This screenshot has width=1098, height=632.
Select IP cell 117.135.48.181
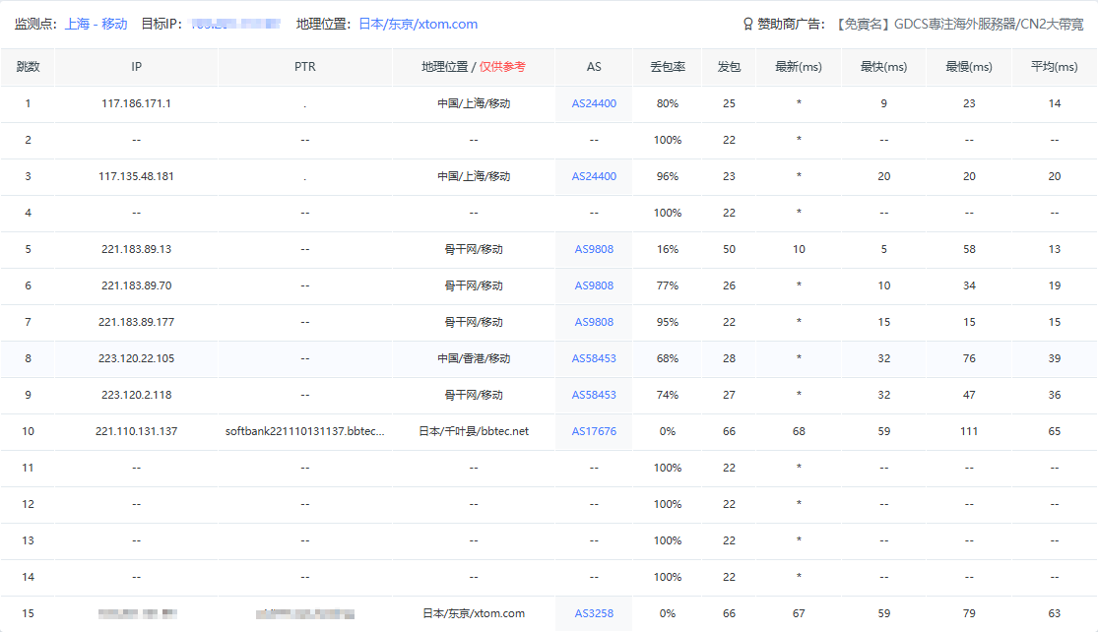137,176
